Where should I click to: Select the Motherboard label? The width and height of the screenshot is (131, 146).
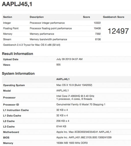click(11, 132)
